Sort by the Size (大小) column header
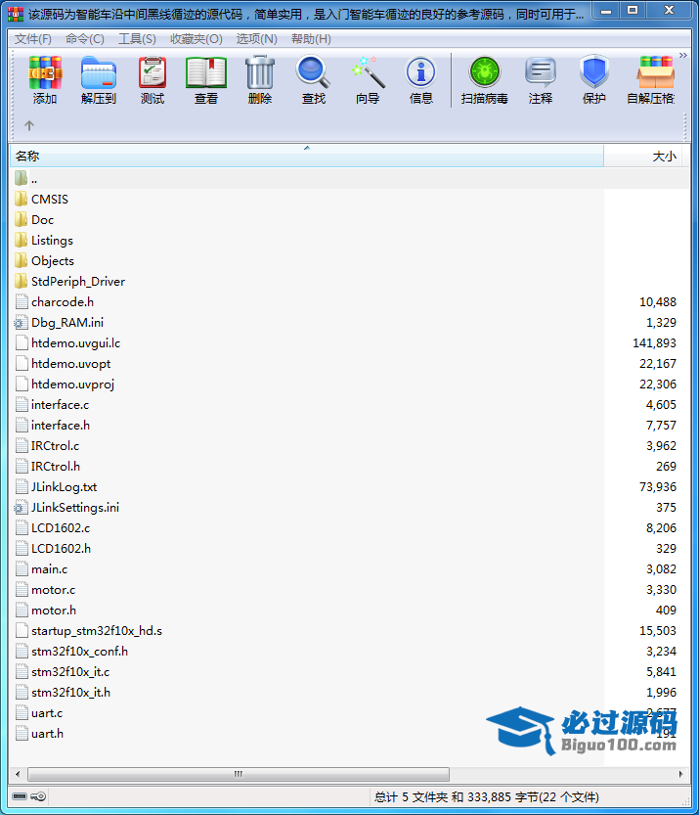The image size is (699, 815). coord(663,156)
